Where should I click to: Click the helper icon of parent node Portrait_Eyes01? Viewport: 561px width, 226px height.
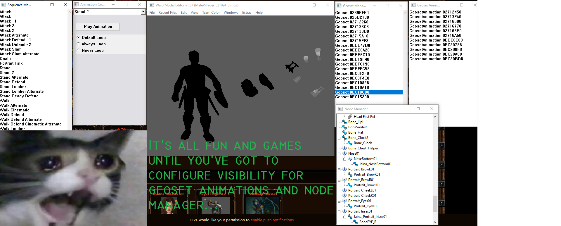[344, 201]
